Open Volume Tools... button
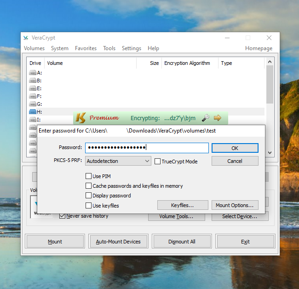 (177, 217)
